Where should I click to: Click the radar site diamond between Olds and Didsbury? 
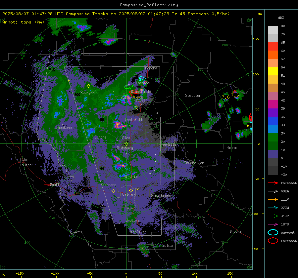[126, 144]
